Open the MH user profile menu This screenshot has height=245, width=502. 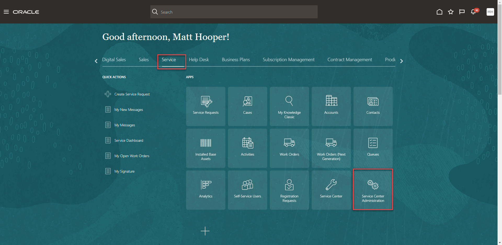pos(490,12)
